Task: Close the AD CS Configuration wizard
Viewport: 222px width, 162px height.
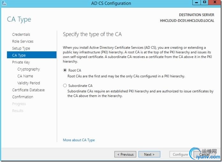Action: [215, 3]
